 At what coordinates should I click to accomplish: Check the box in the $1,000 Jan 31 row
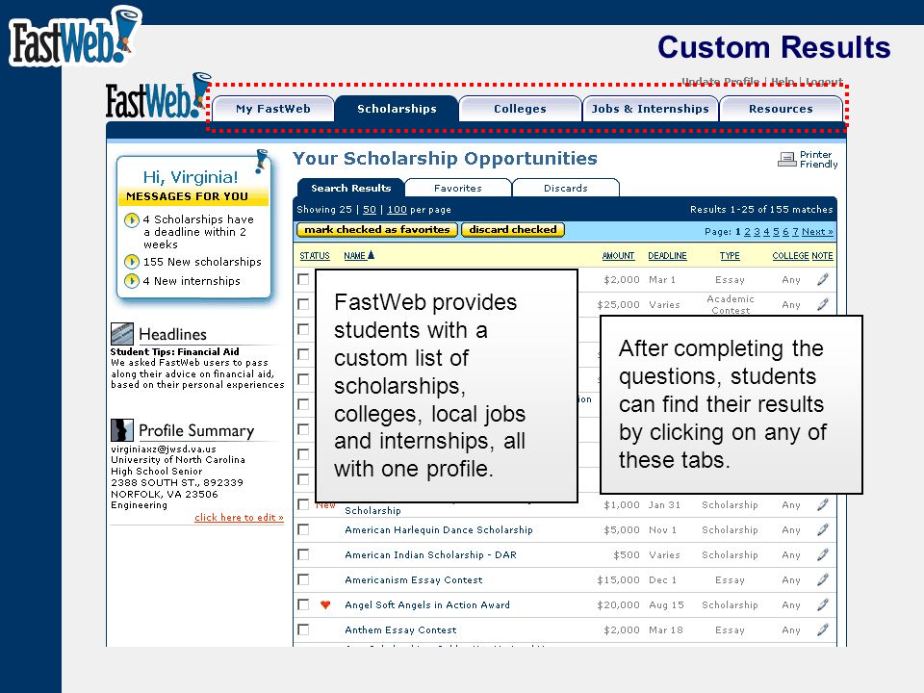(x=303, y=504)
